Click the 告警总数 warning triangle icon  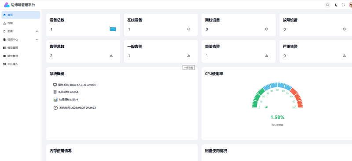111,56
